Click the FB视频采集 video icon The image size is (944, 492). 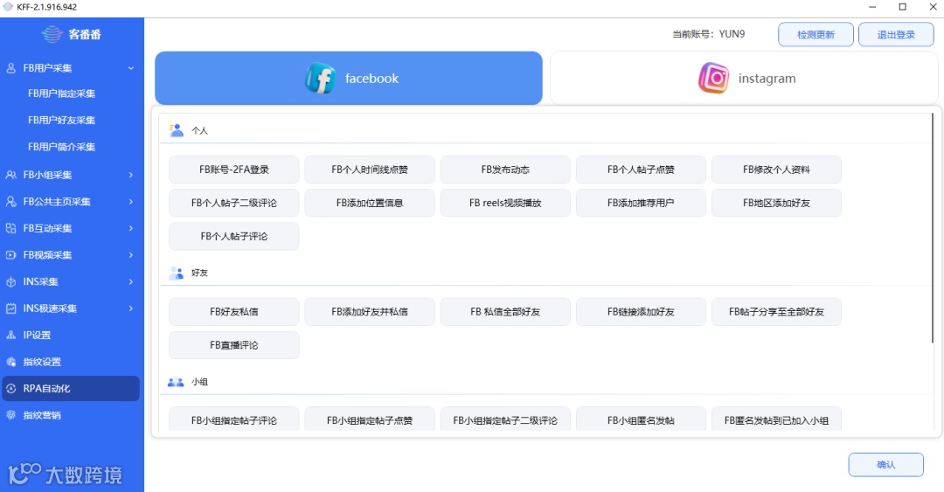coord(10,254)
